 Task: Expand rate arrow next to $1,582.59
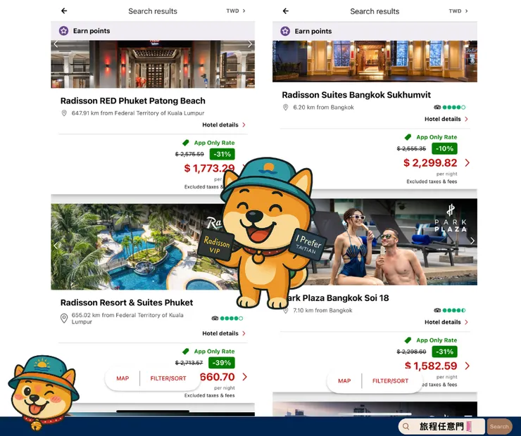(x=467, y=366)
